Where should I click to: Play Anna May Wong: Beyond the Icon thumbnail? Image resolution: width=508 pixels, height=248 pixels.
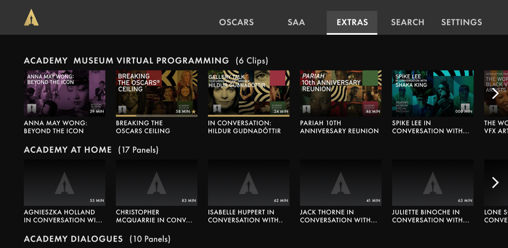pos(64,93)
